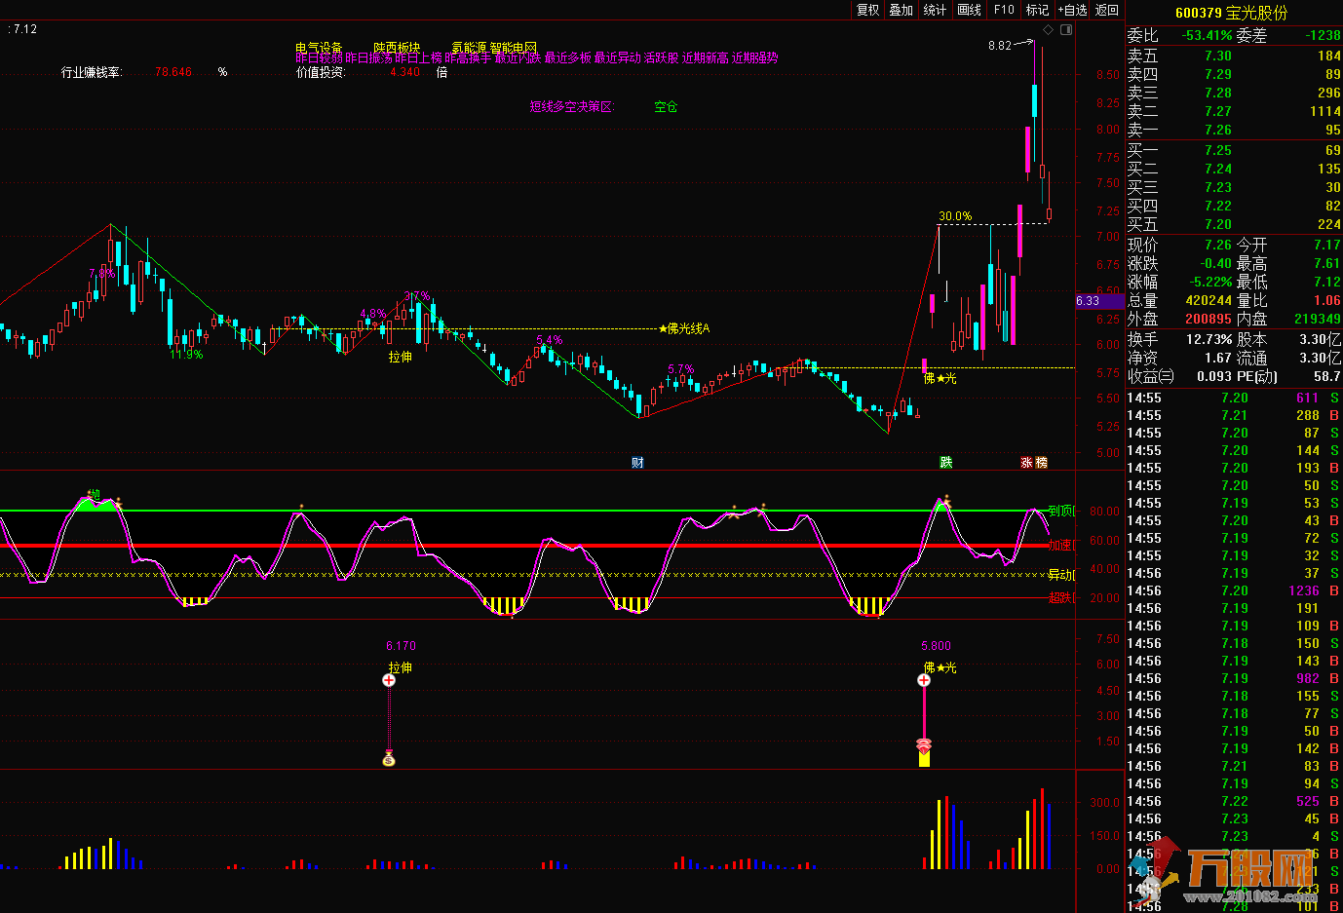Click the diamond icon above the chart
The width and height of the screenshot is (1343, 913).
point(1049,30)
